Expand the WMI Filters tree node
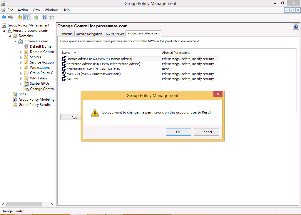301x215 pixels. click(21, 79)
